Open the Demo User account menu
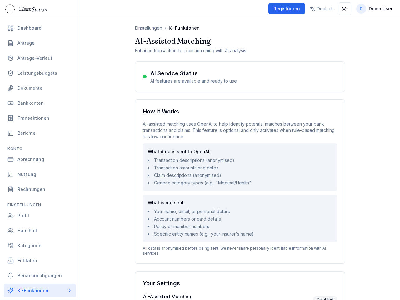This screenshot has height=300, width=400. tap(380, 9)
